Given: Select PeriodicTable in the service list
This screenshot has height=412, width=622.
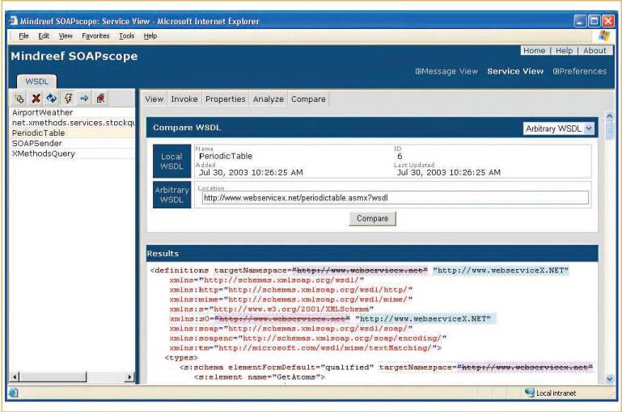Looking at the screenshot, I should tap(72, 133).
